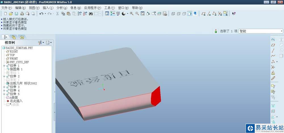The image size is (284, 133).
Task: Switch to the Model Tree navigator tab
Action: pos(5,37)
